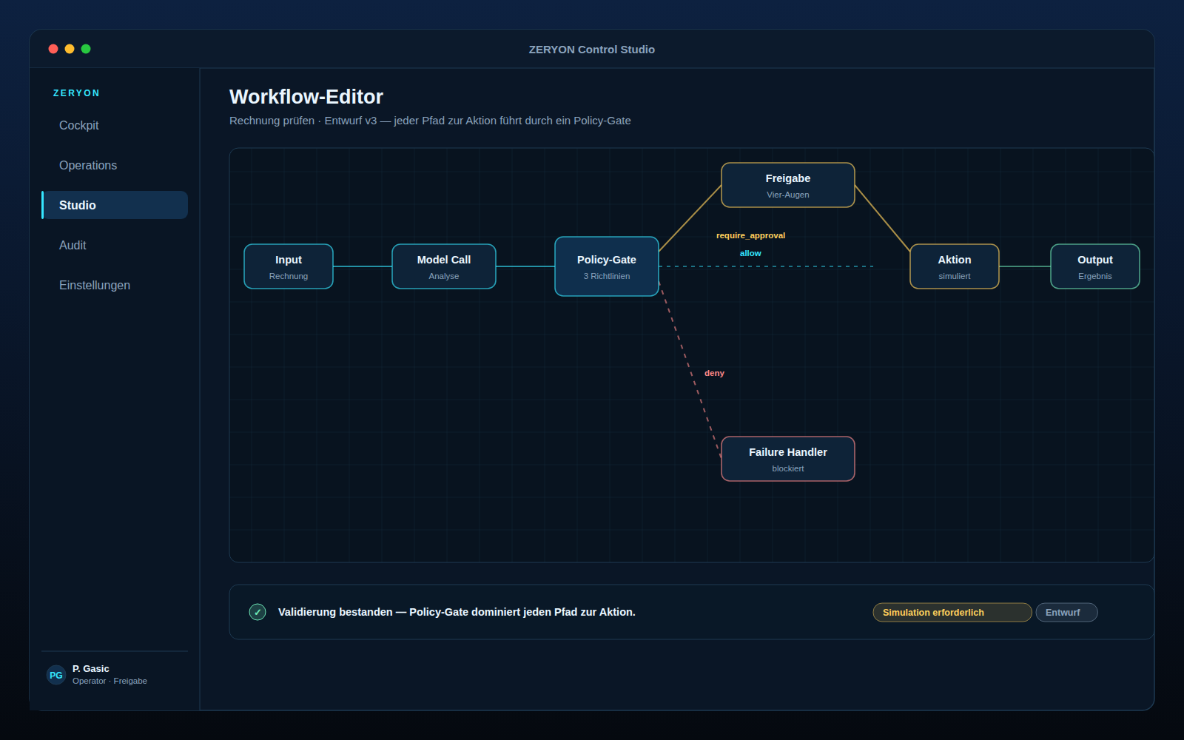
Task: Click the PG user avatar
Action: [x=56, y=675]
